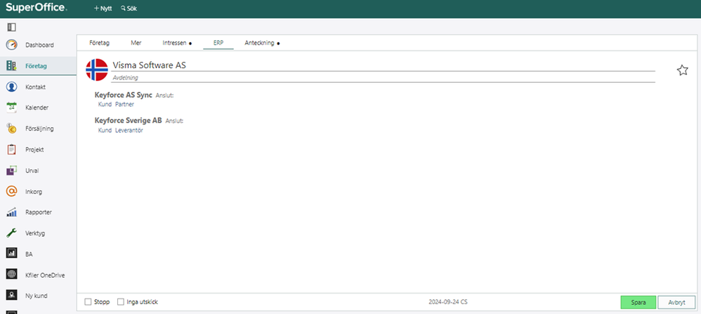
Task: Switch to the Företag tab
Action: 99,43
